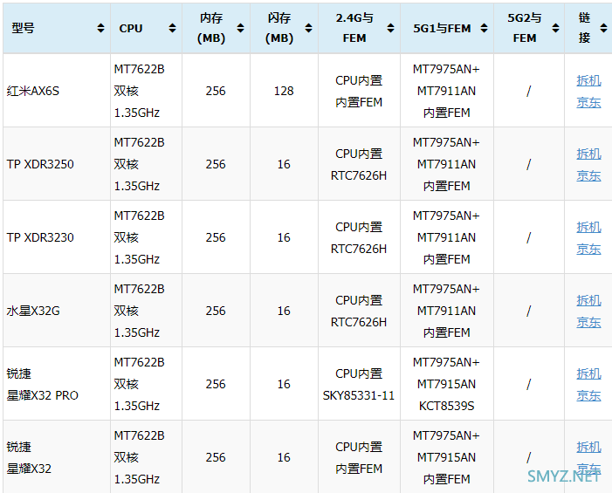The width and height of the screenshot is (612, 493).
Task: Select the 128 flash value for 红米AX6S
Action: (x=284, y=91)
